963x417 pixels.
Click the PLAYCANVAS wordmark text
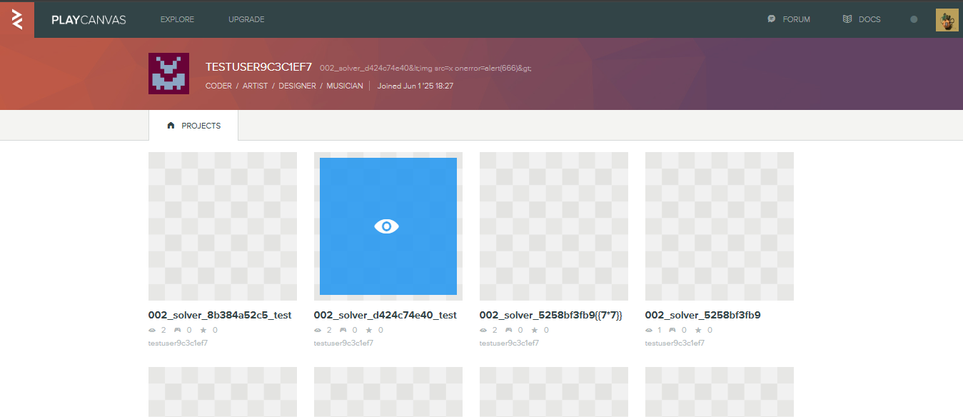coord(89,20)
